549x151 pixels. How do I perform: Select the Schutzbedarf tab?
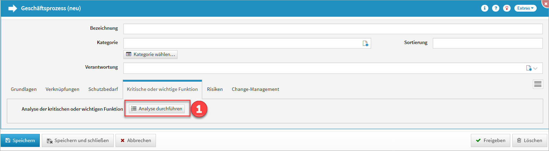(x=103, y=89)
